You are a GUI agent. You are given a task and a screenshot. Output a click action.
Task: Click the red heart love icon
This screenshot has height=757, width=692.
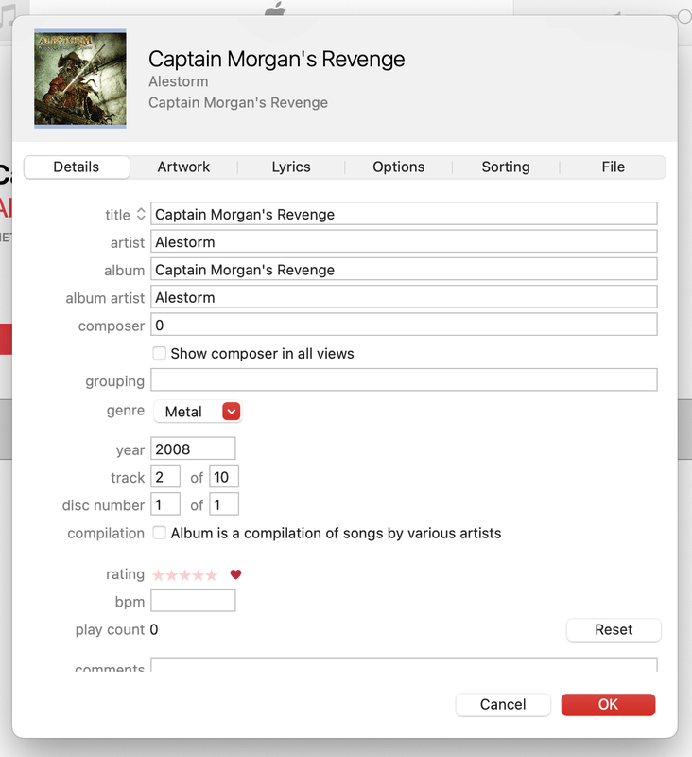(x=236, y=574)
